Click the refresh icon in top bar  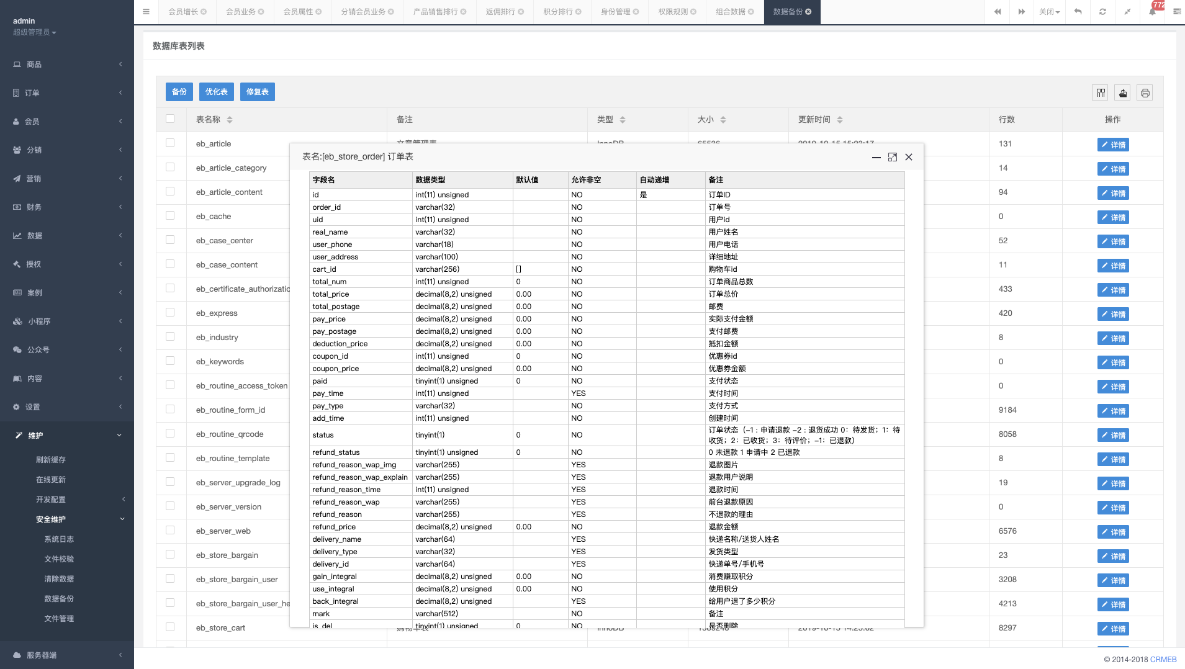(1102, 12)
